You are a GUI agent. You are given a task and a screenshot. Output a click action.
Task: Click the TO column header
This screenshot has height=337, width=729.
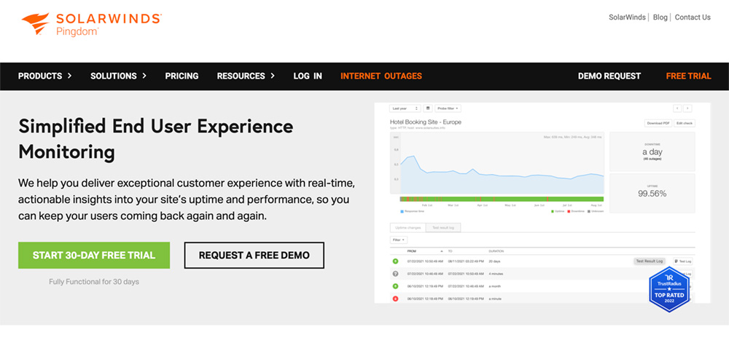click(x=450, y=251)
